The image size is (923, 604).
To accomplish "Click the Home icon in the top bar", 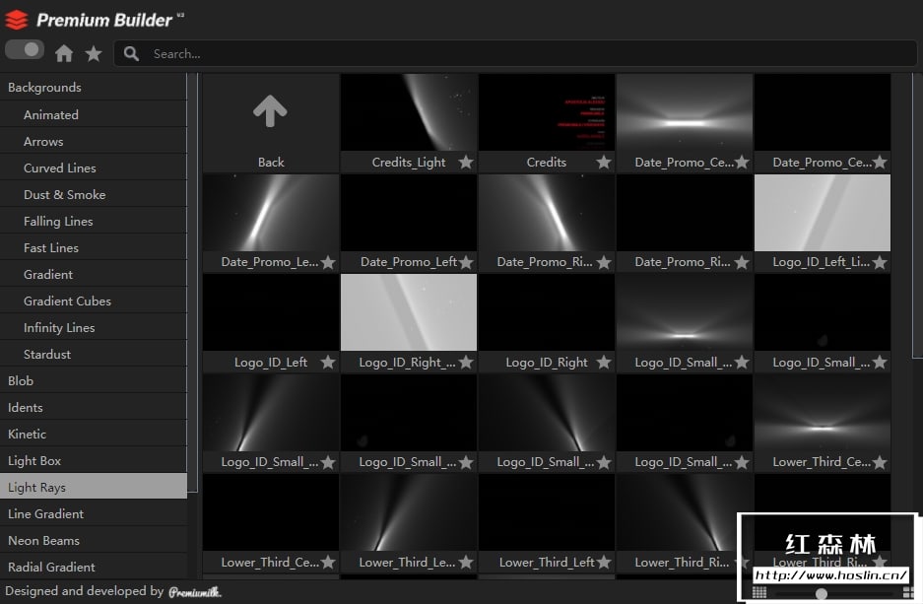I will tap(64, 53).
